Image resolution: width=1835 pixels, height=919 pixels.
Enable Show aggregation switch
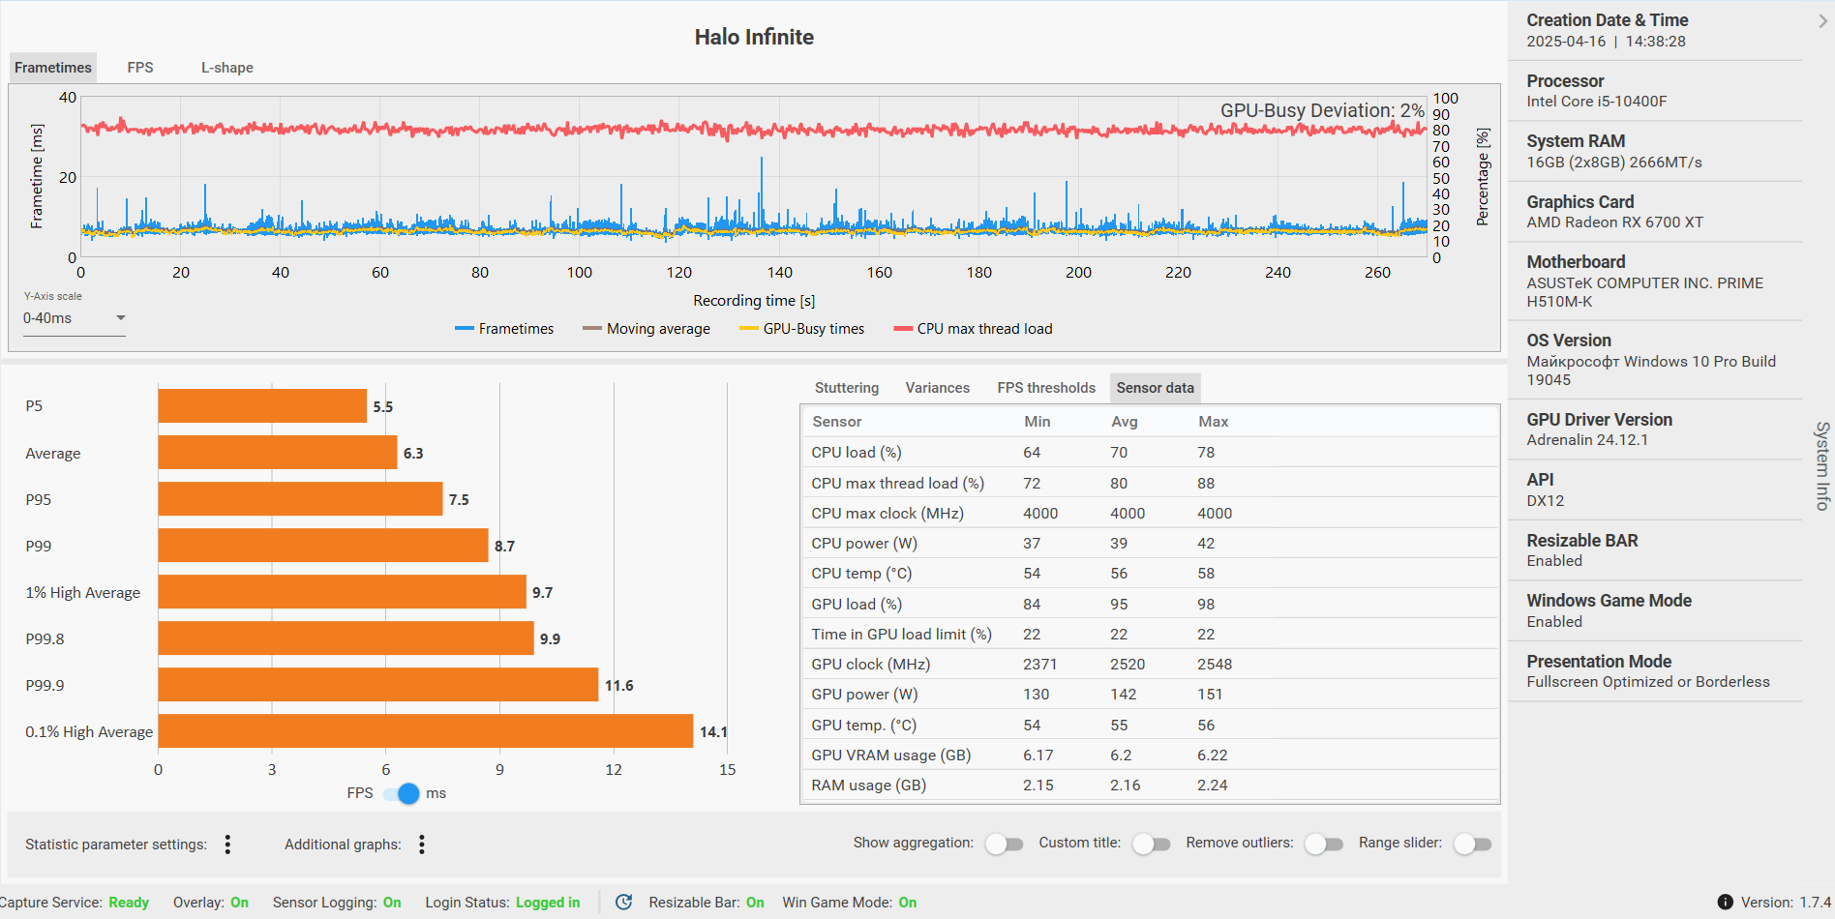click(1004, 844)
